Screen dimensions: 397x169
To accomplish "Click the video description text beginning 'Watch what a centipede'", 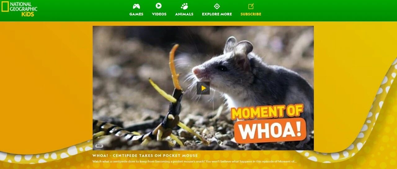I will tap(194, 162).
